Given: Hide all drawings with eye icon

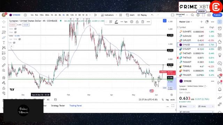Looking at the screenshot, I should click(x=4, y=93).
